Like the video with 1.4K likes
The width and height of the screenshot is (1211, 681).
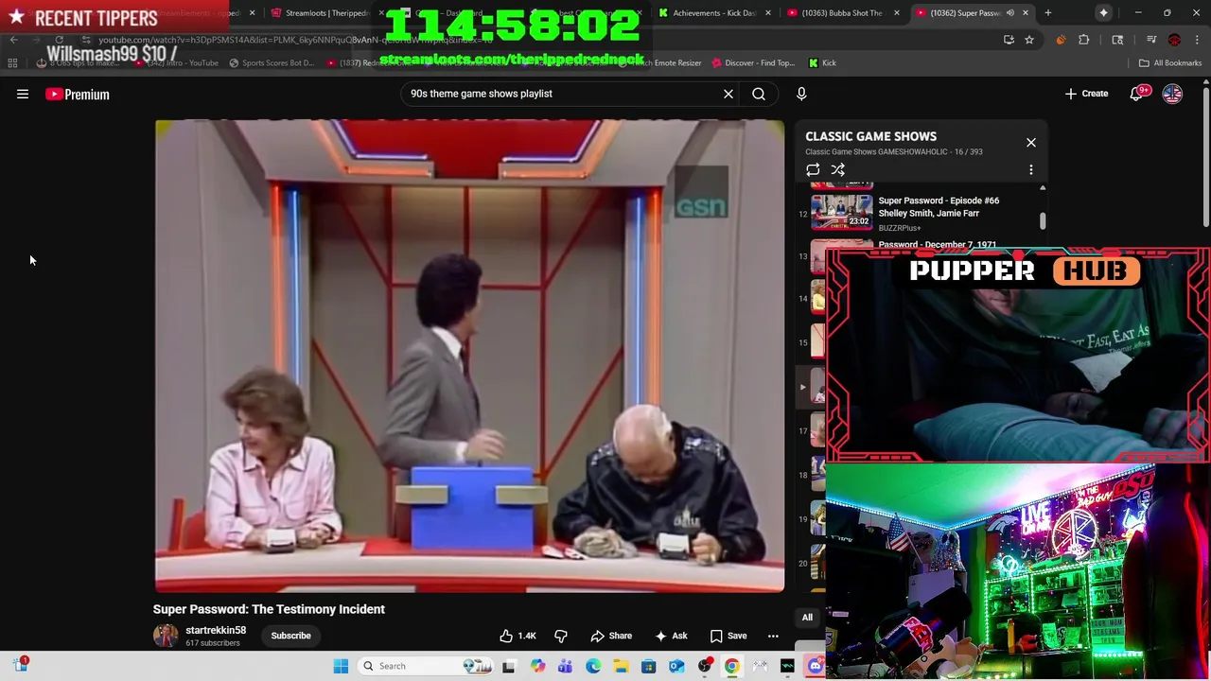(518, 636)
